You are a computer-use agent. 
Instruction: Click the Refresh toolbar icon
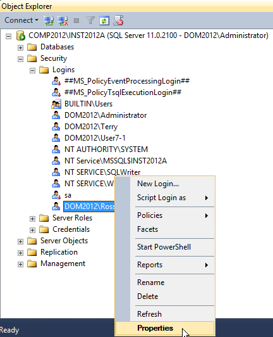tap(104, 21)
